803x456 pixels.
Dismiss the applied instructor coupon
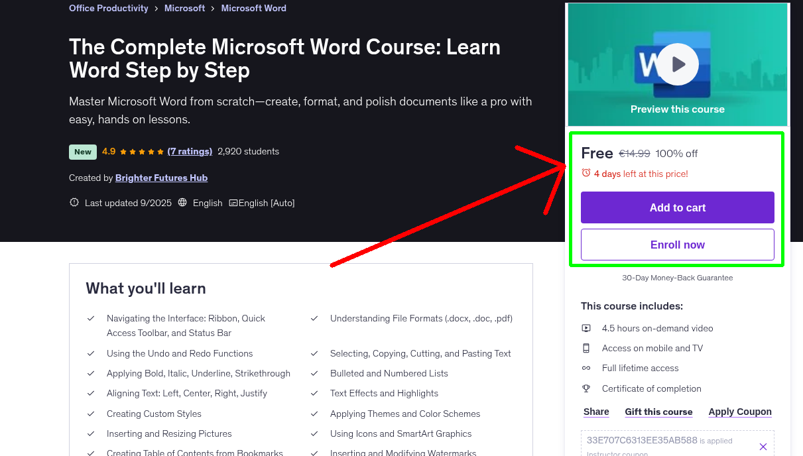[763, 445]
